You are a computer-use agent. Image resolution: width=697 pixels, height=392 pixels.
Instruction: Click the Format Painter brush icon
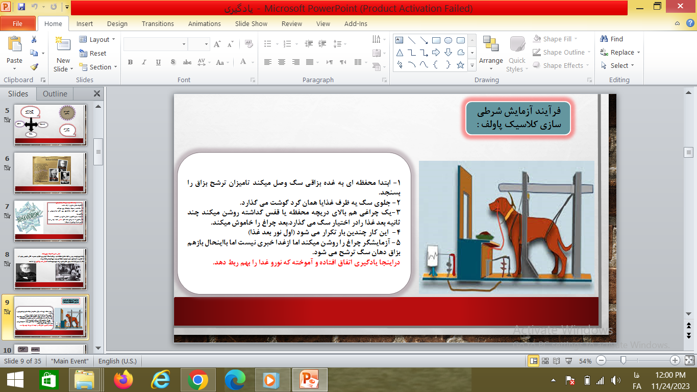click(34, 66)
